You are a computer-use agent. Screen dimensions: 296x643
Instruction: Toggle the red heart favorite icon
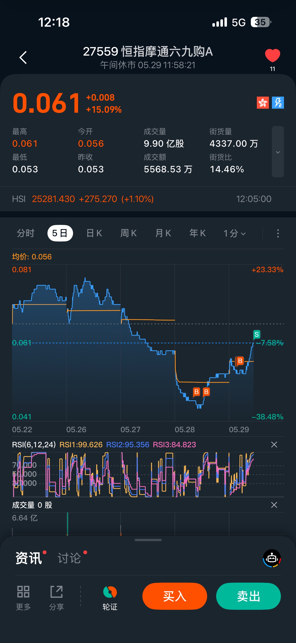pyautogui.click(x=272, y=55)
